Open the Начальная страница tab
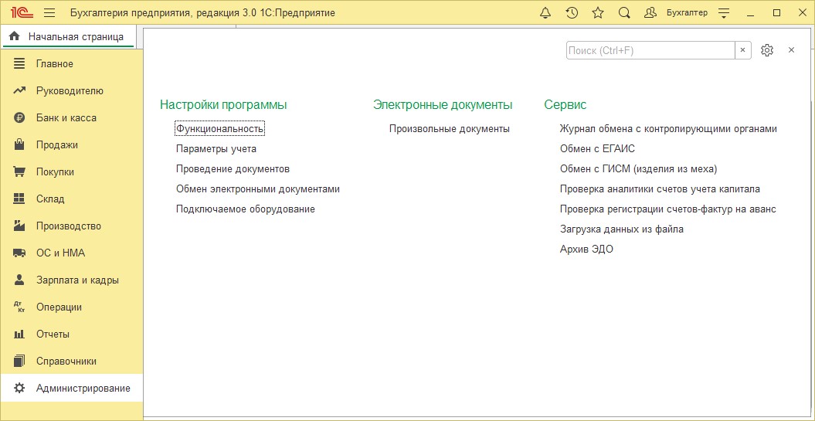The width and height of the screenshot is (815, 421). pos(67,37)
